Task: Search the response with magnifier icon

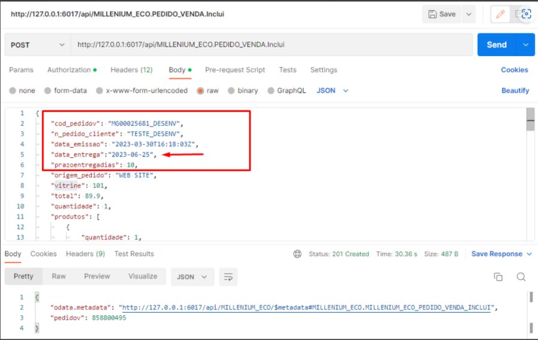Action: click(x=521, y=277)
